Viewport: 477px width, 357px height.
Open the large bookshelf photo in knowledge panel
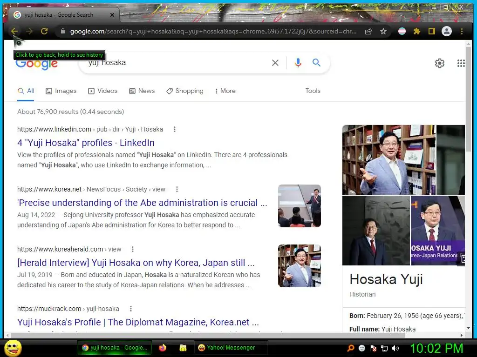389,160
